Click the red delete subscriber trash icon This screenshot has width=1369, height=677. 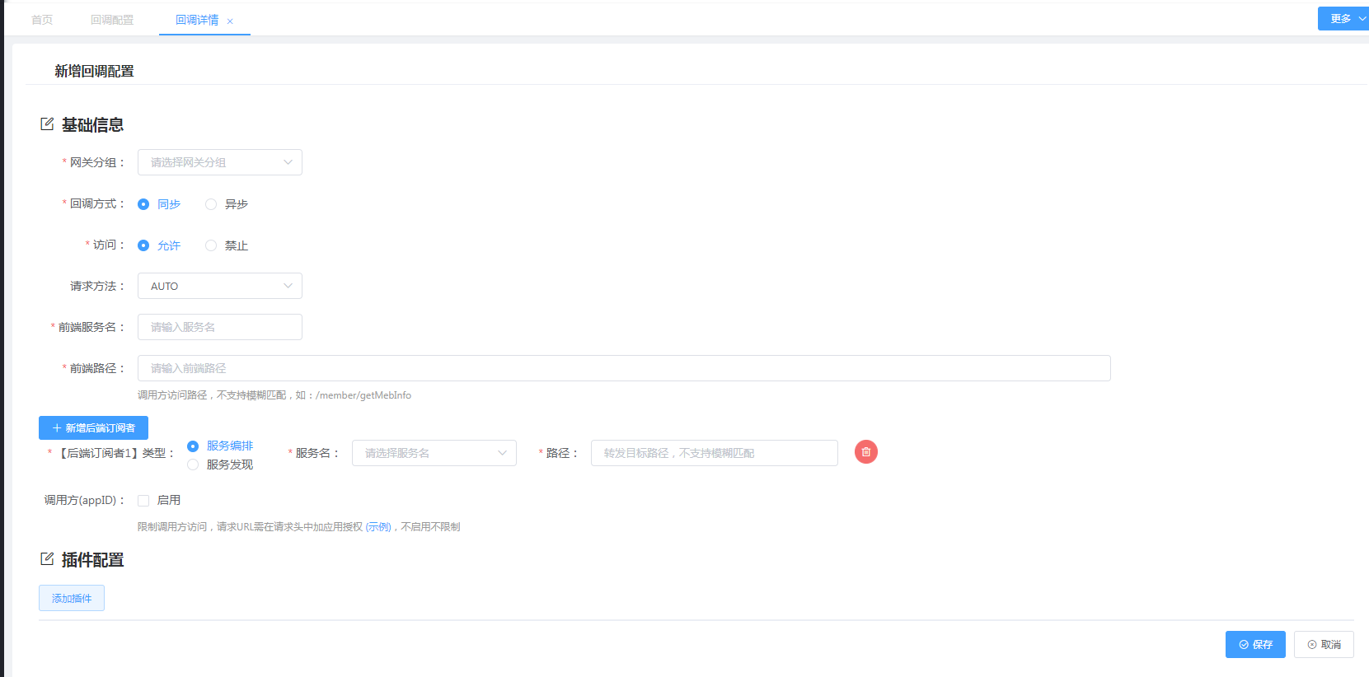pyautogui.click(x=865, y=452)
